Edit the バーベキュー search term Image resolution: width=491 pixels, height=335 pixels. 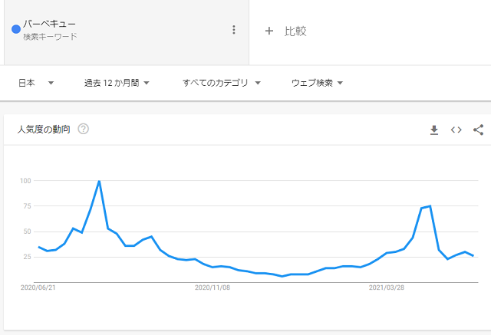[49, 24]
